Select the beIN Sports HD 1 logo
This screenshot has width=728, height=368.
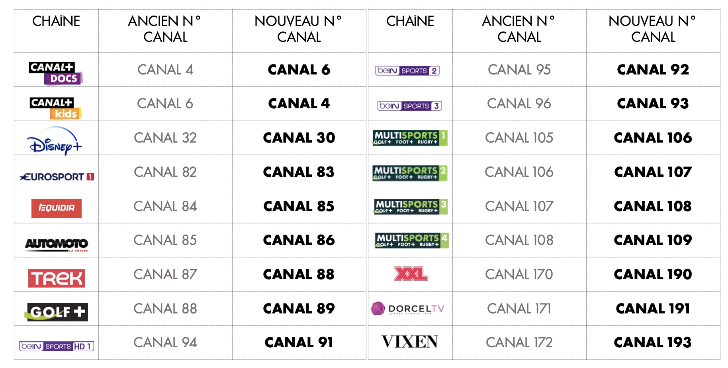tap(57, 346)
